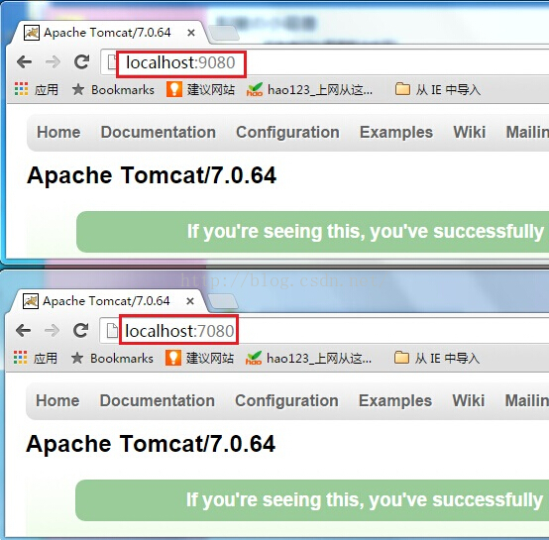Click address bar showing localhost:9080

pos(326,62)
